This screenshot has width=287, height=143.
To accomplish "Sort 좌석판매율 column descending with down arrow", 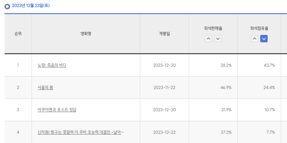I will (x=218, y=39).
